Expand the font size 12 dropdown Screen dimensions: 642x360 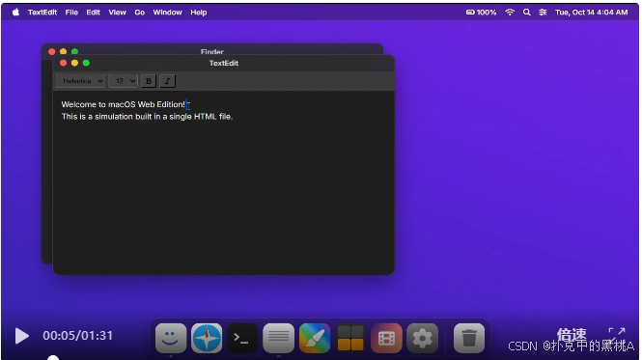point(123,81)
